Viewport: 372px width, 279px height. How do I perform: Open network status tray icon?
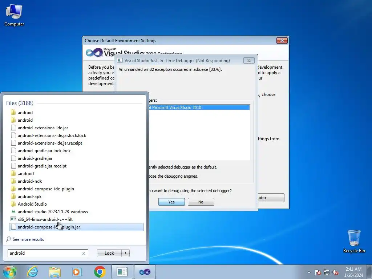[327, 272]
